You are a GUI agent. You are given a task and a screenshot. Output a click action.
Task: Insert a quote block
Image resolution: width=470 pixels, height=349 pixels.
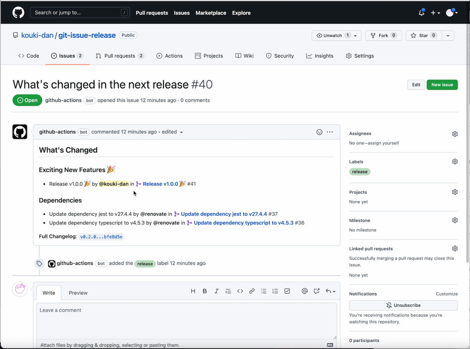point(228,291)
